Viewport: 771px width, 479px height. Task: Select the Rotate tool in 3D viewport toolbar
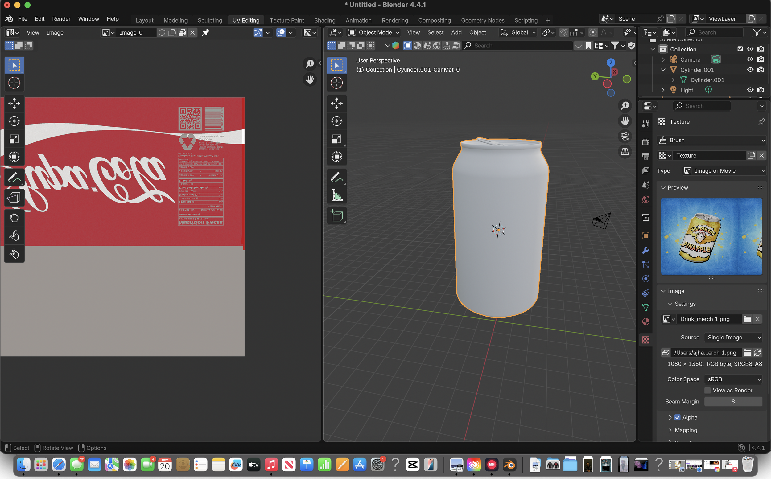coord(336,121)
